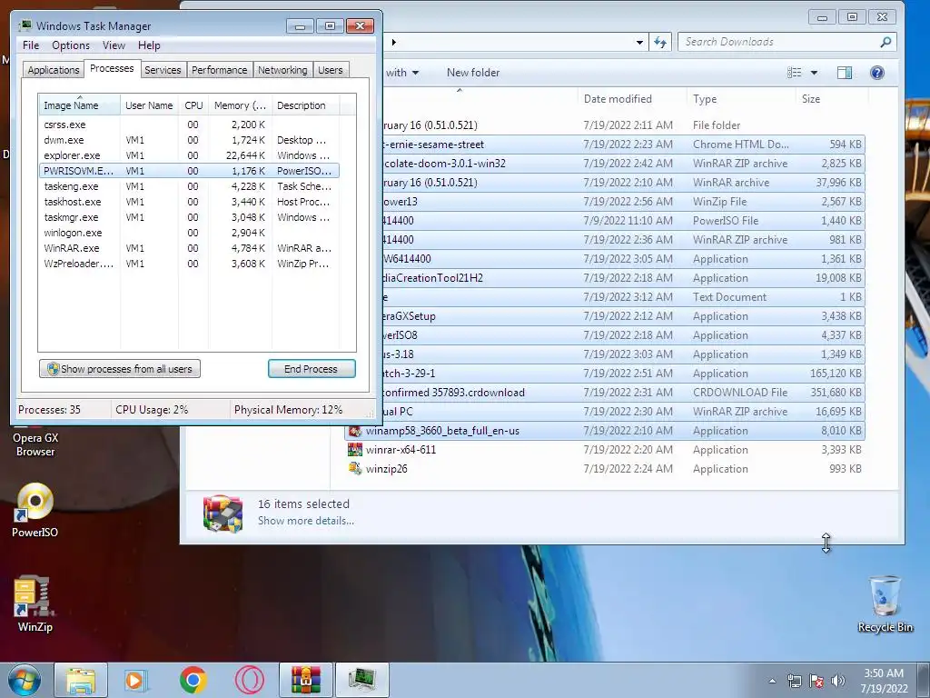930x698 pixels.
Task: Sort processes by Image Name column
Action: pos(79,105)
